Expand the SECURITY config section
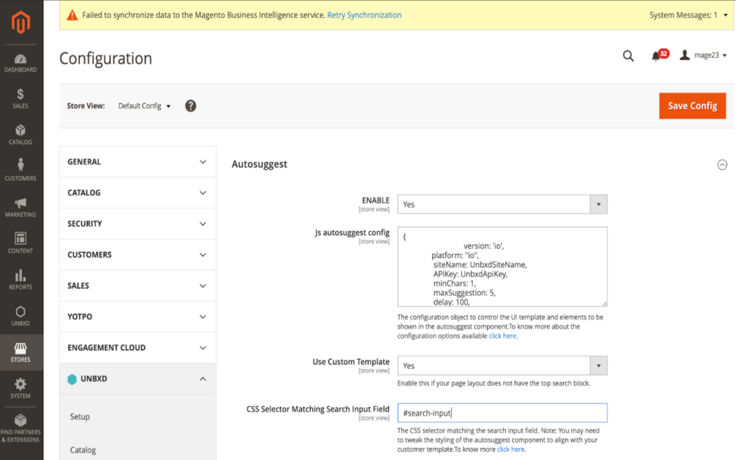The image size is (736, 460). point(138,224)
